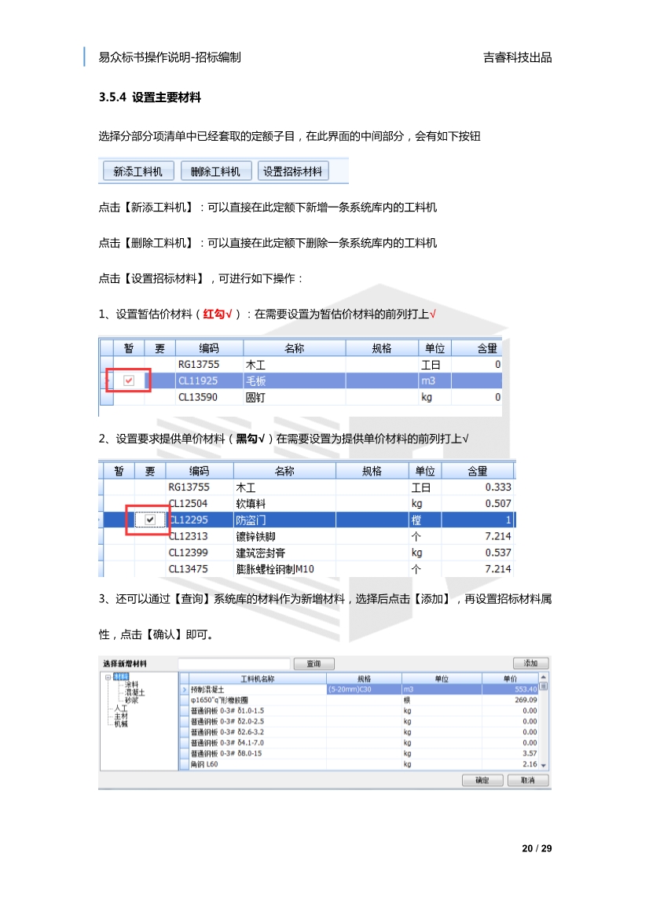Click the 添加 button in material dialog
The image size is (649, 919).
click(530, 663)
